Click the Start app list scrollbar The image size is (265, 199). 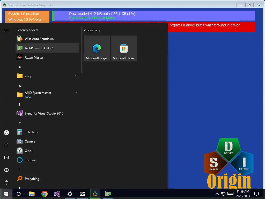tap(82, 49)
